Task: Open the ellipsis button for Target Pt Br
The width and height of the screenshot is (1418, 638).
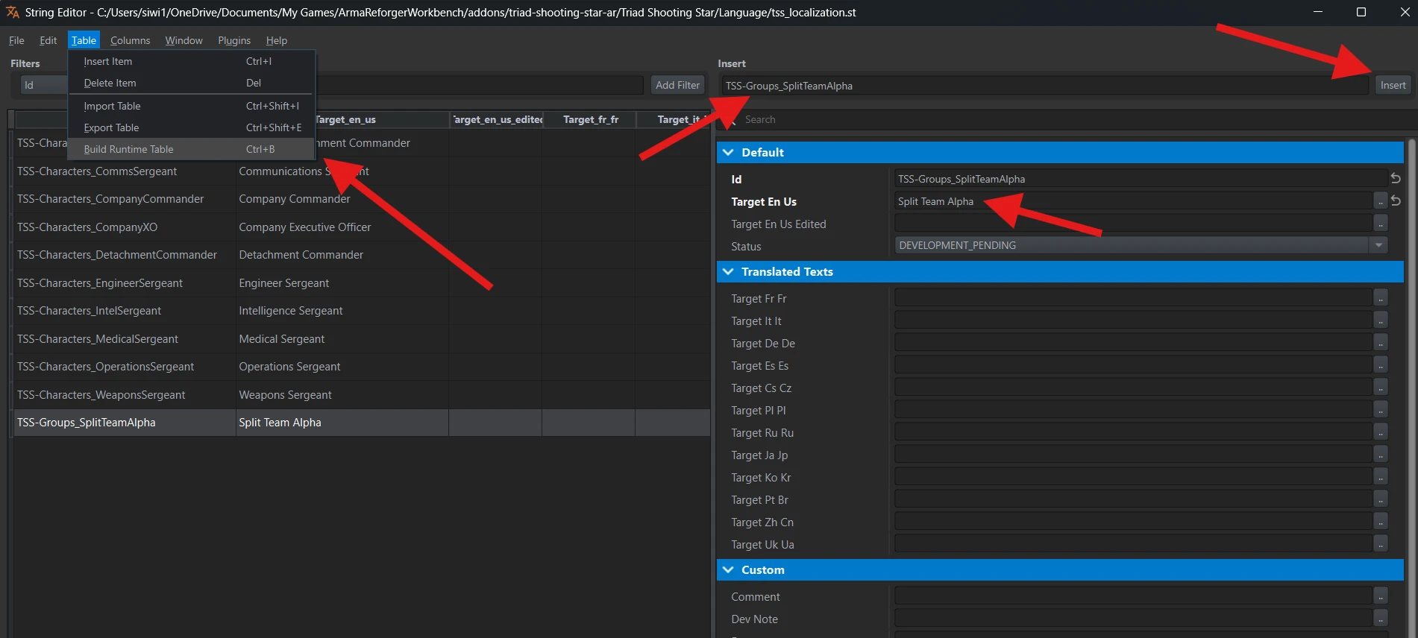Action: 1381,499
